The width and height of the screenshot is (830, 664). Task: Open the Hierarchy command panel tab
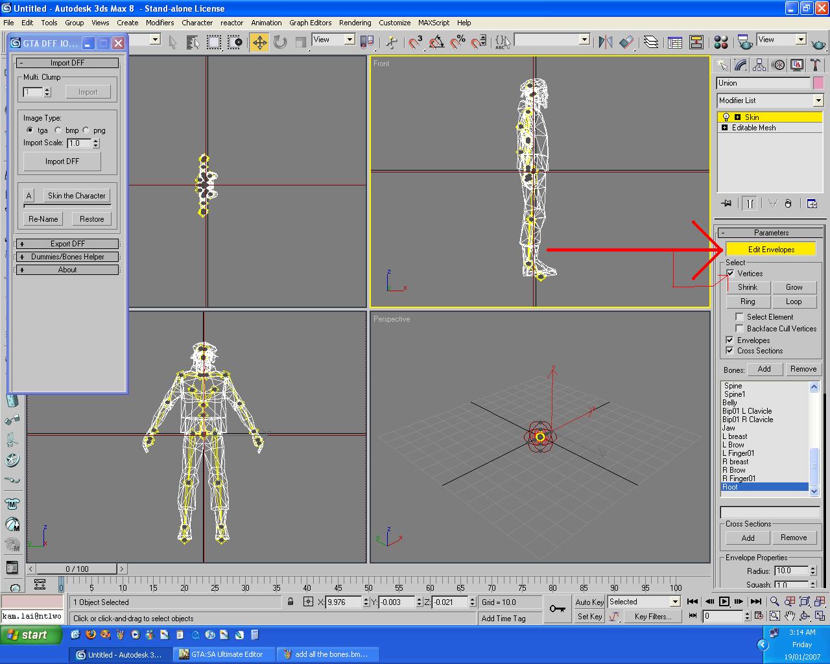click(x=759, y=65)
